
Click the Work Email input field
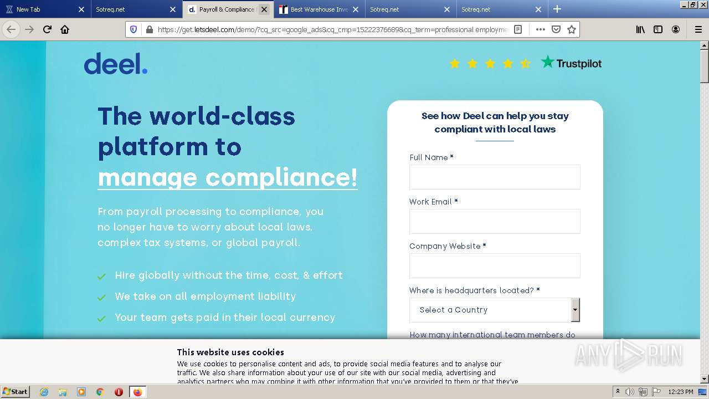pos(495,221)
